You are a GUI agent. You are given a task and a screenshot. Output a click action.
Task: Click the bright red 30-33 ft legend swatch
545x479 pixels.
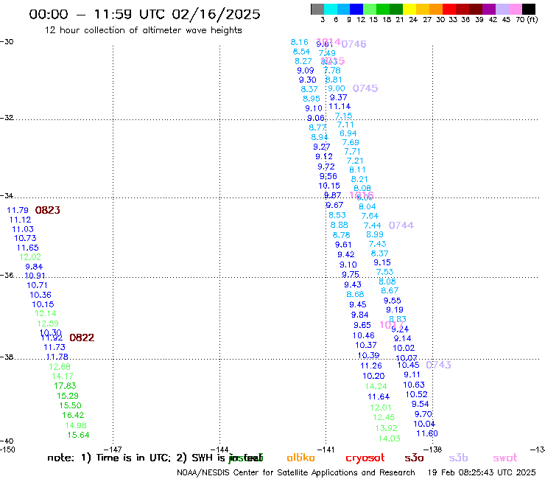[x=449, y=9]
